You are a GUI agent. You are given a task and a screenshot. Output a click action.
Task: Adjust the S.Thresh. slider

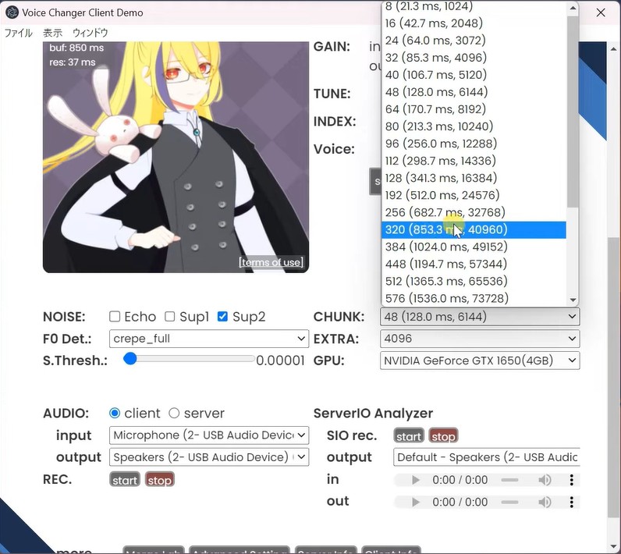[130, 359]
